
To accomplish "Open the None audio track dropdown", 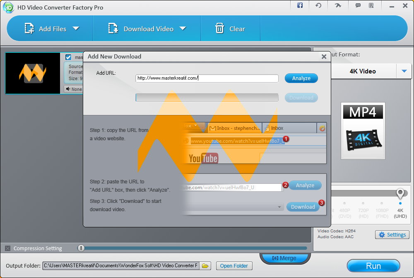I will tap(74, 89).
